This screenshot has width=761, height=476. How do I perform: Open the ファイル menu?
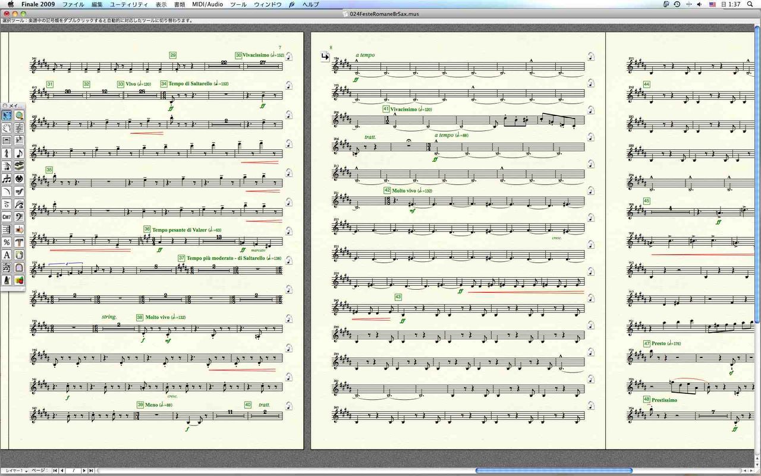[x=73, y=4]
